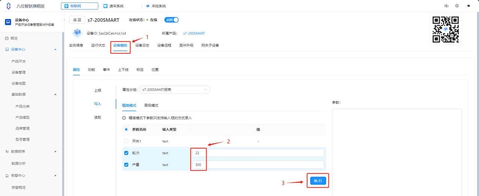Click the 概览 clock icon in sidebar
479x196 pixels.
coord(7,38)
